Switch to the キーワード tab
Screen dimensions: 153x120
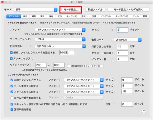point(72,16)
